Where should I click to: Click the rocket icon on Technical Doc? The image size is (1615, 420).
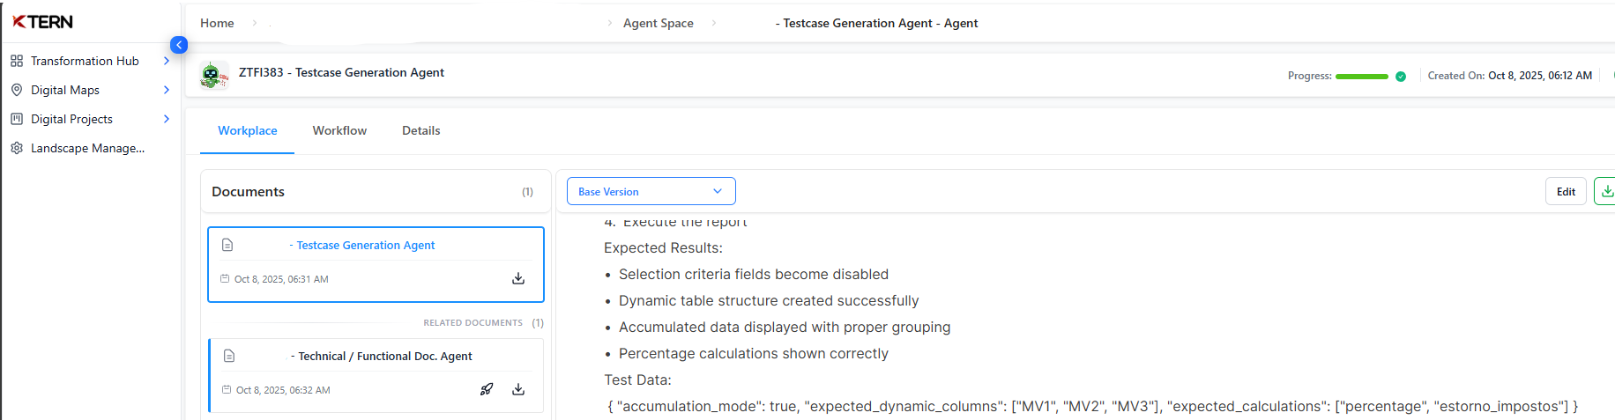tap(487, 389)
